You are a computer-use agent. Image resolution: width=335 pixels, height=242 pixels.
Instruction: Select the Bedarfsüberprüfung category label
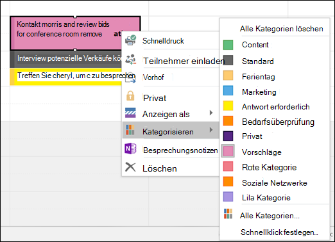pos(278,122)
